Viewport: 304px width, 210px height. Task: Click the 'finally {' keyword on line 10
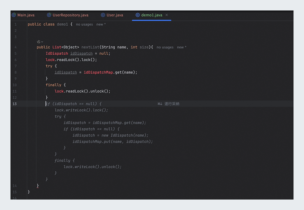[x=56, y=85]
